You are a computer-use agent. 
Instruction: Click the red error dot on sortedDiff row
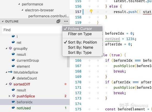point(65,84)
